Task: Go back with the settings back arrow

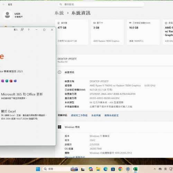Action: point(4,4)
